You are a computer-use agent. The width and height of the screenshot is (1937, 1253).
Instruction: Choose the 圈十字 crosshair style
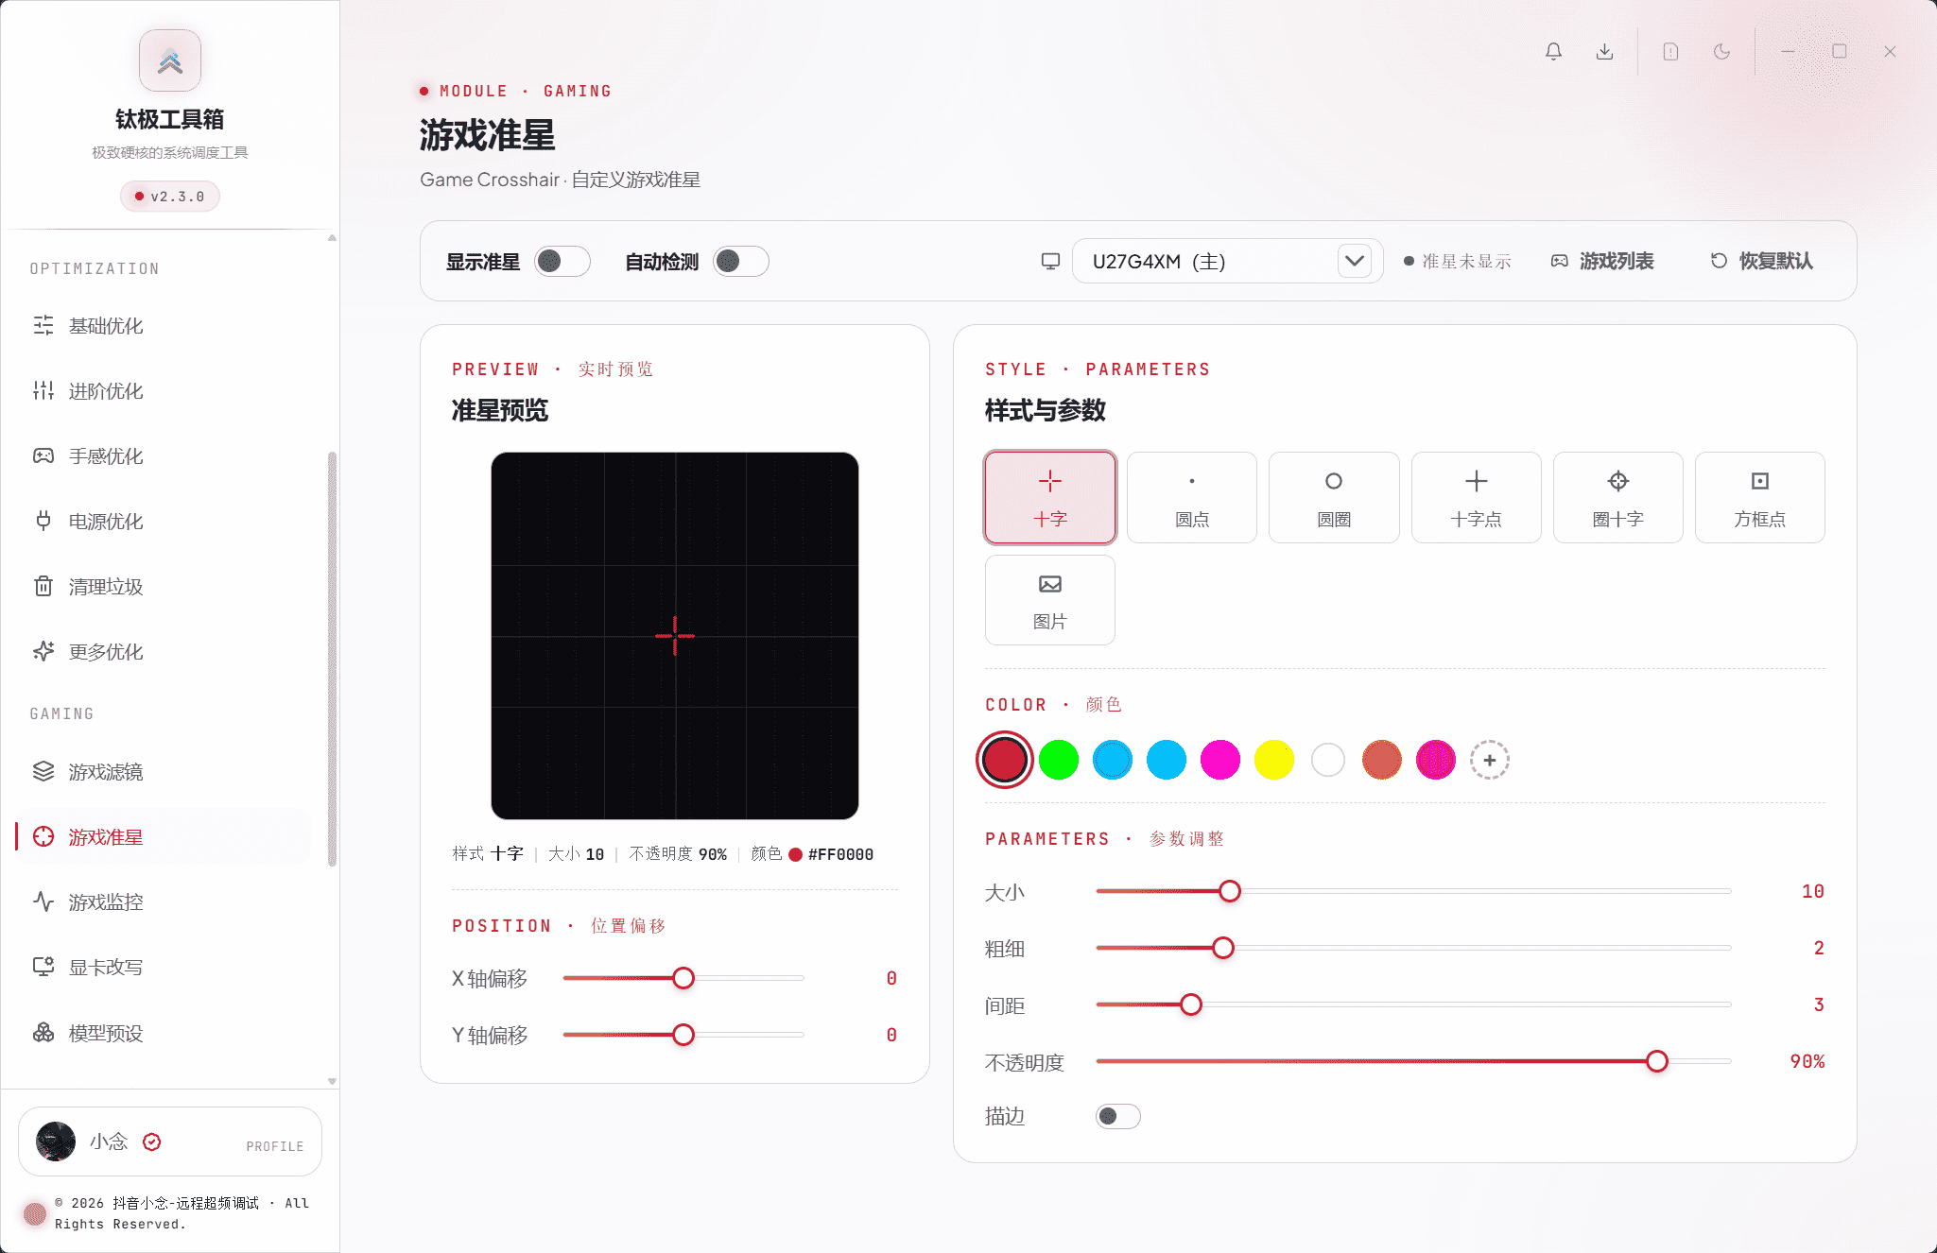(1617, 497)
